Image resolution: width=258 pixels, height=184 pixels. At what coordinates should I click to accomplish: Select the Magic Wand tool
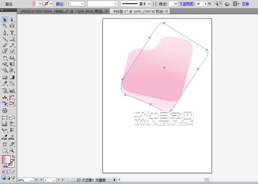tap(5, 26)
